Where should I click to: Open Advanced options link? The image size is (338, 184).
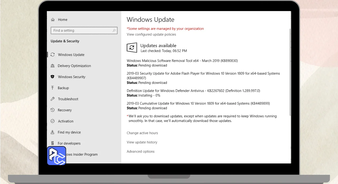tap(141, 151)
